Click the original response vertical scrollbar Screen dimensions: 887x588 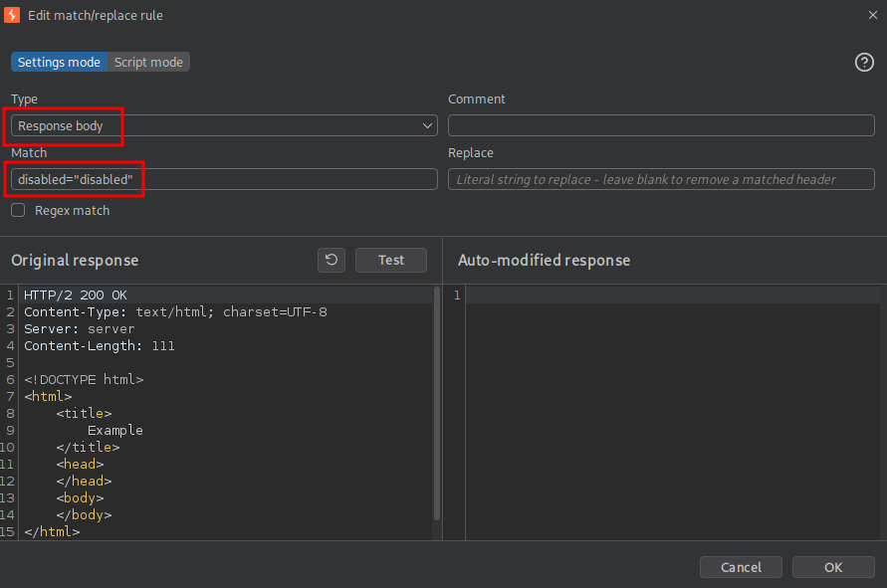pos(437,403)
